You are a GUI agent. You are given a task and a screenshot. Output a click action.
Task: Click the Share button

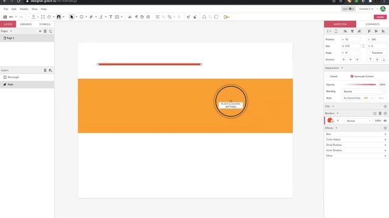[380, 17]
